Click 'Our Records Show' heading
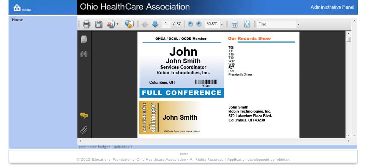Image resolution: width=367 pixels, height=165 pixels. [249, 38]
